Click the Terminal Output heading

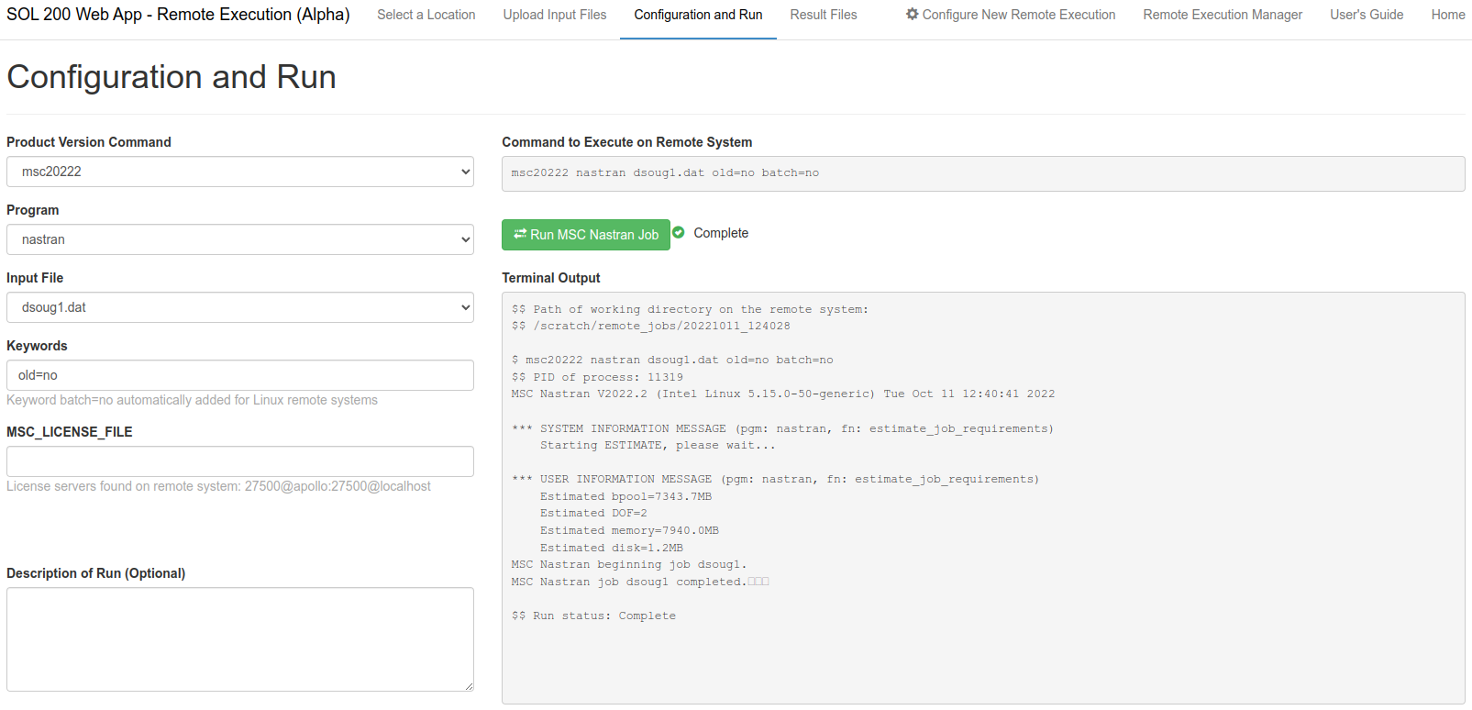coord(550,278)
